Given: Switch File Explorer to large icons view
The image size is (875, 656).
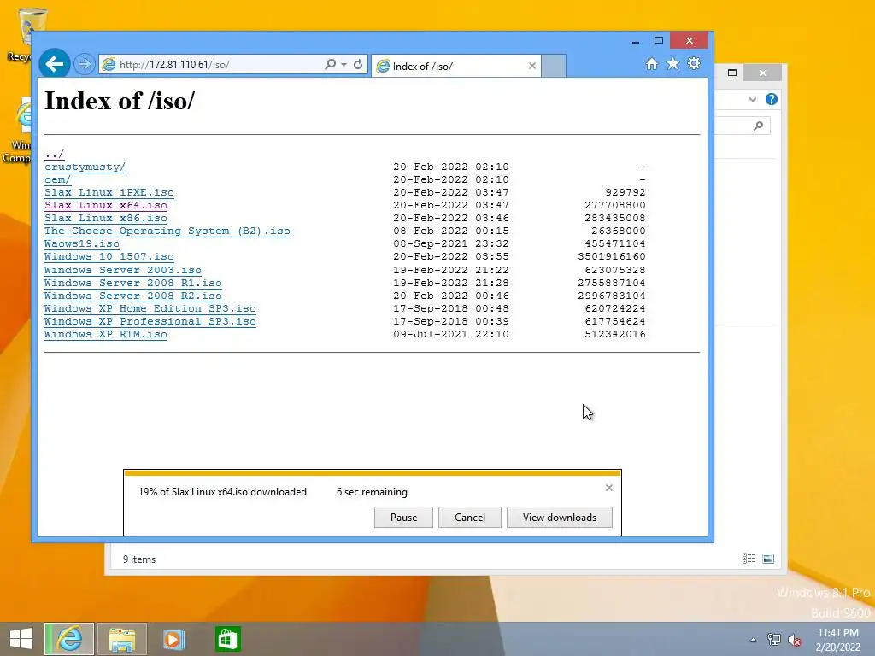Looking at the screenshot, I should [x=768, y=559].
